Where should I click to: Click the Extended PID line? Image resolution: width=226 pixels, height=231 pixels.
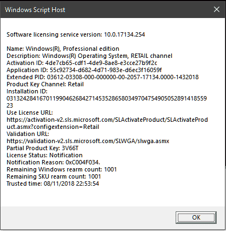point(102,77)
